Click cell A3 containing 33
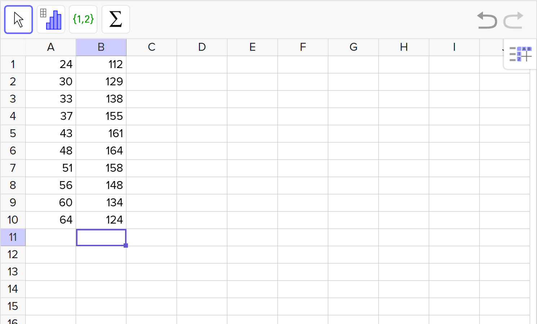Viewport: 537px width, 324px height. [x=51, y=99]
